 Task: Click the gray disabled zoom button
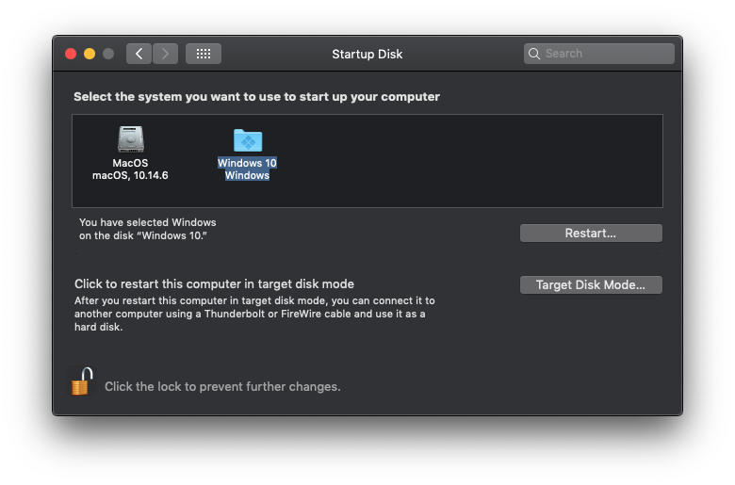[x=108, y=54]
